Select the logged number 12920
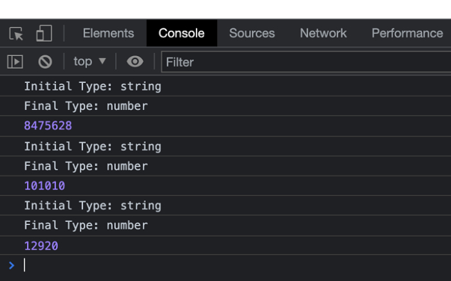This screenshot has width=451, height=281. coord(41,246)
